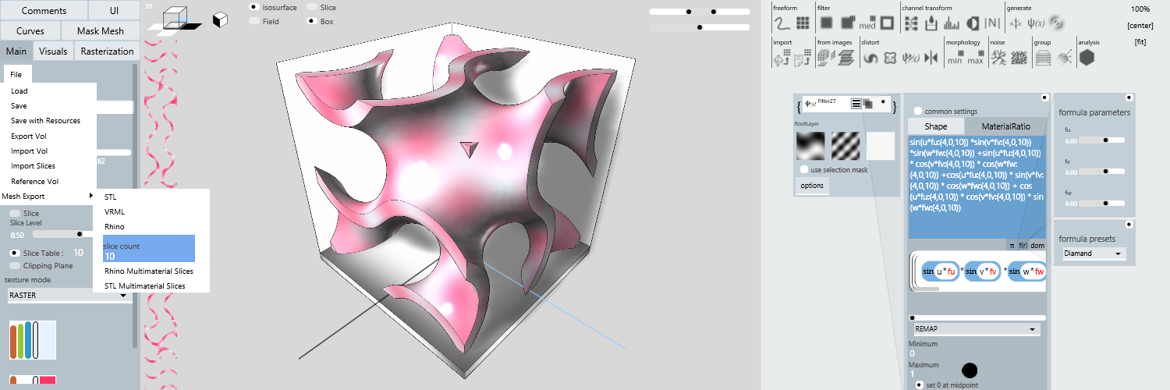Click the Comments button
This screenshot has width=1170, height=390.
44,11
